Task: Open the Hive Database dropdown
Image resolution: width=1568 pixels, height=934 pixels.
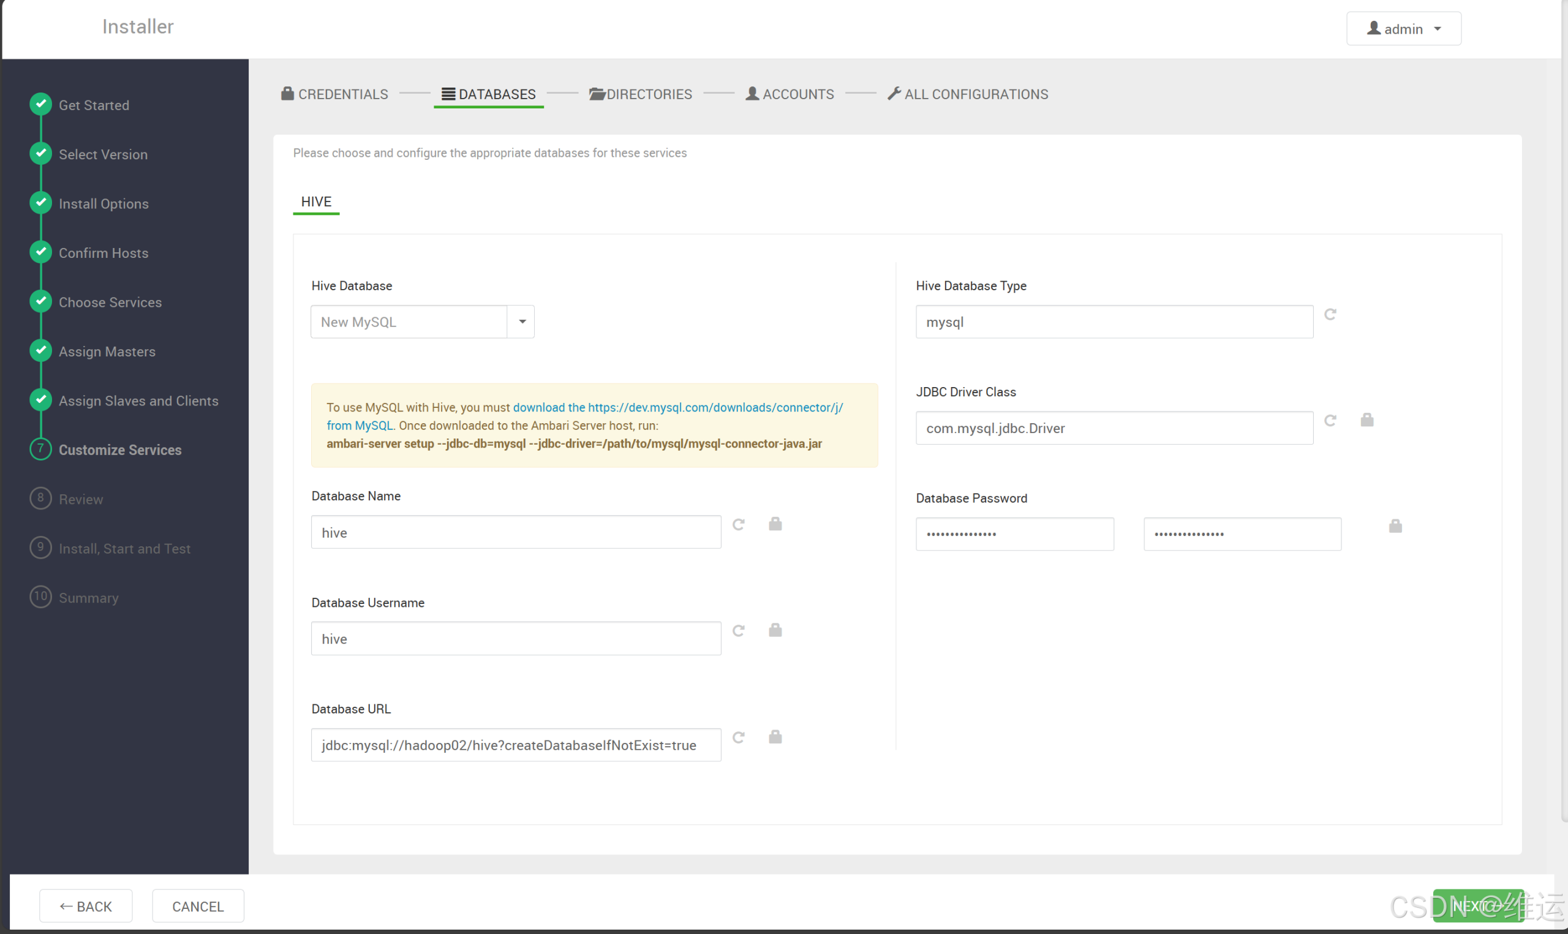Action: coord(521,322)
